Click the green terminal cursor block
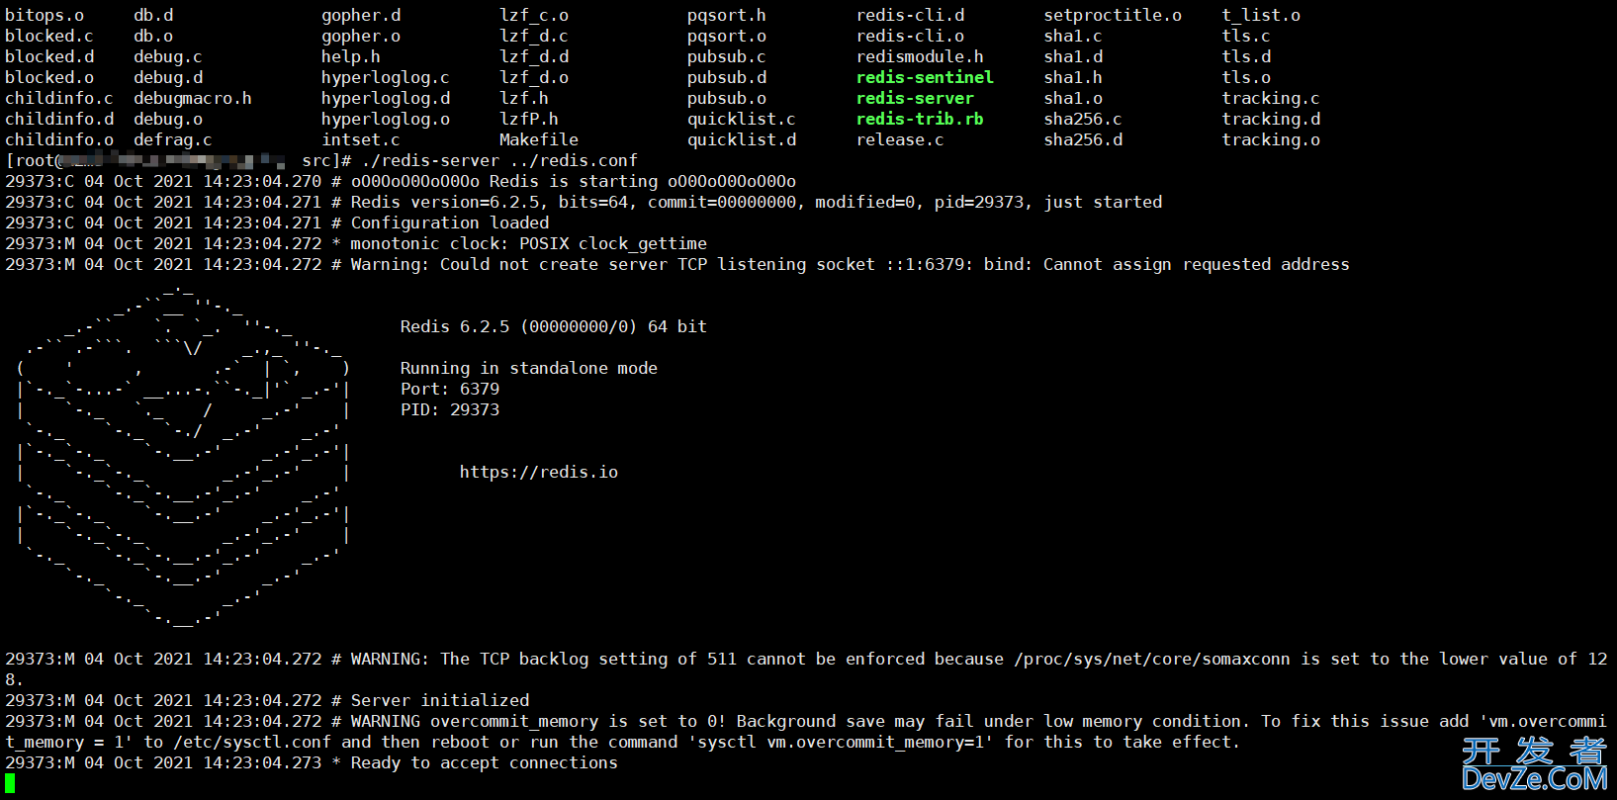 10,783
